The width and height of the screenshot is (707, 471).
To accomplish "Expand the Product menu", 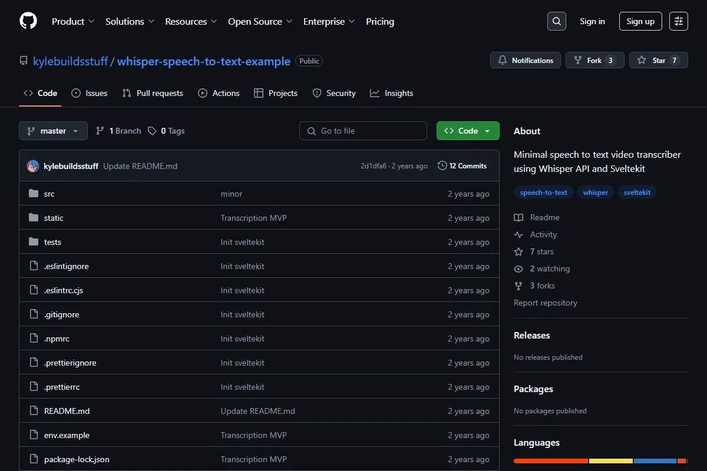I will tap(73, 21).
